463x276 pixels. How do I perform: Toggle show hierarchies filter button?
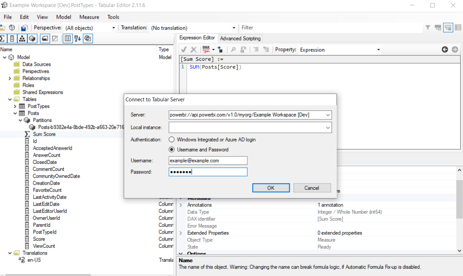point(22,38)
